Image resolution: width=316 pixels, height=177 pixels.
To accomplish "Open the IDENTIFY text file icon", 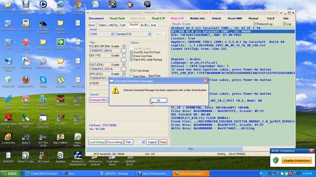I will (x=8, y=157).
